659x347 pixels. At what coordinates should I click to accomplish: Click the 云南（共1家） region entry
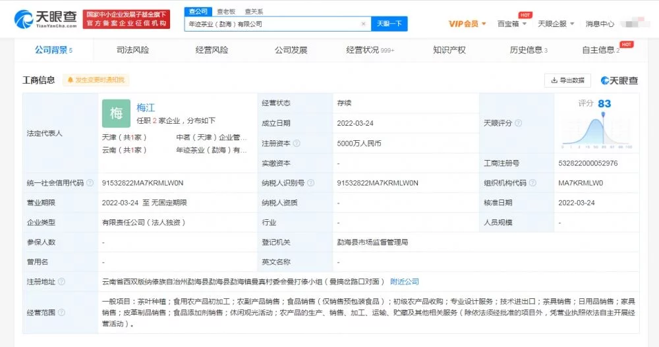[x=124, y=150]
